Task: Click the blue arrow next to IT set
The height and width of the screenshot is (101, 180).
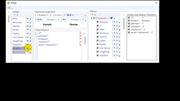Action: click(x=28, y=52)
